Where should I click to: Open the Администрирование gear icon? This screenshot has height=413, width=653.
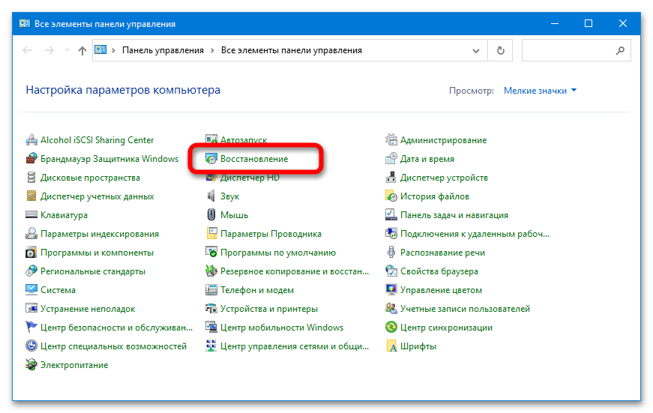[x=391, y=140]
